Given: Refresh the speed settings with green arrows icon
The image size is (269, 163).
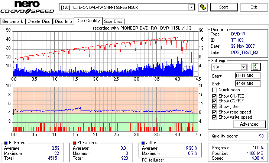Looking at the screenshot, I should pyautogui.click(x=256, y=67).
